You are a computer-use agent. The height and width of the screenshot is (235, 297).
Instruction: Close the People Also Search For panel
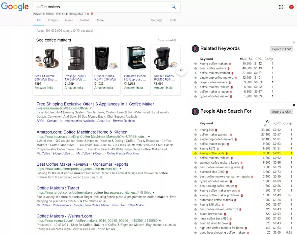tap(294, 105)
